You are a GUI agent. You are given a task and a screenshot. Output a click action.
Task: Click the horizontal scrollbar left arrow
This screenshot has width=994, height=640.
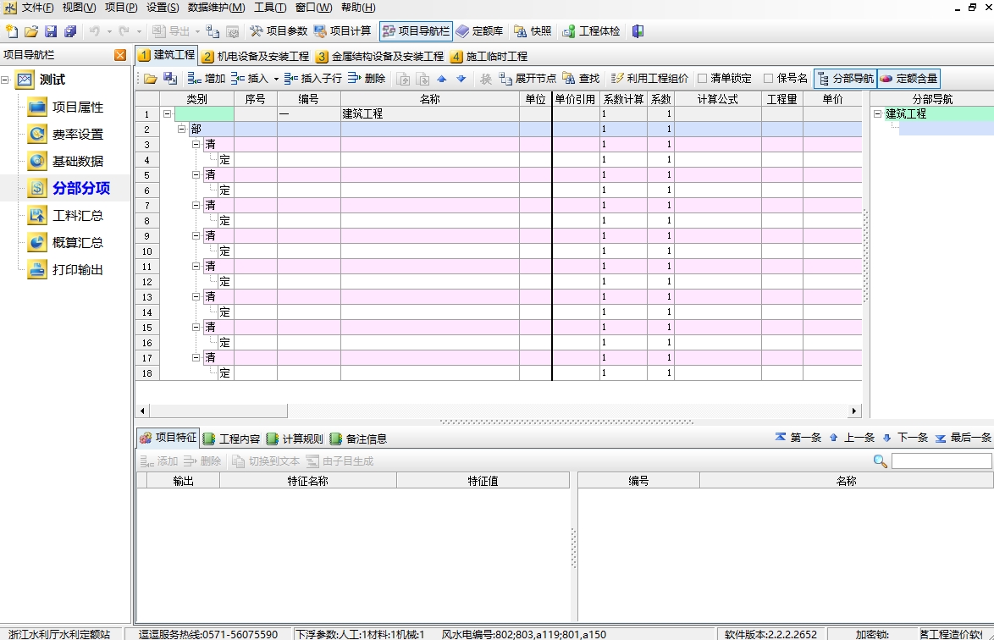[142, 411]
